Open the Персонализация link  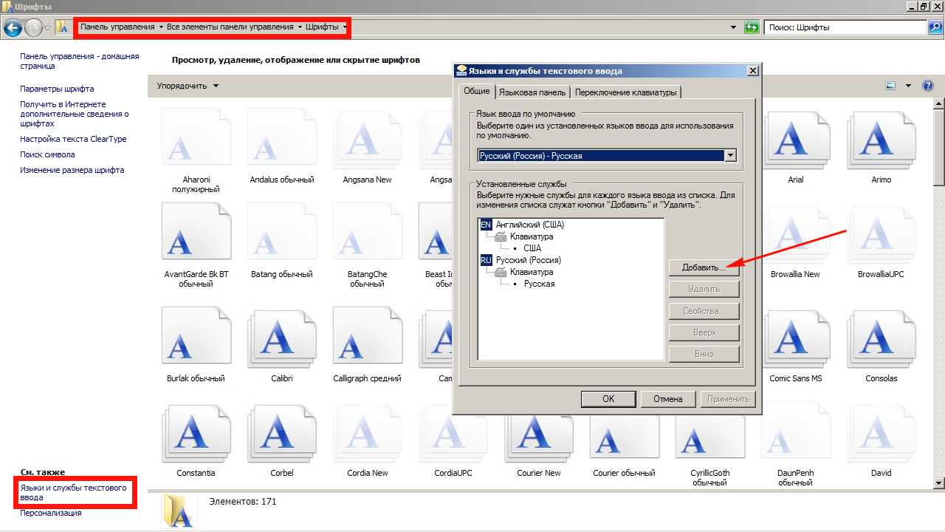tap(51, 513)
